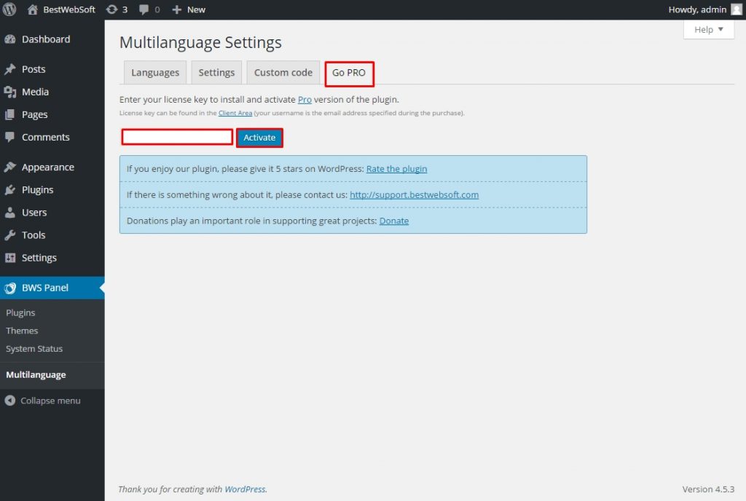Click the Activate button
746x501 pixels.
[259, 138]
